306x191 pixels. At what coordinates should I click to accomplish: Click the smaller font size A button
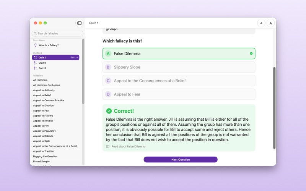261,23
